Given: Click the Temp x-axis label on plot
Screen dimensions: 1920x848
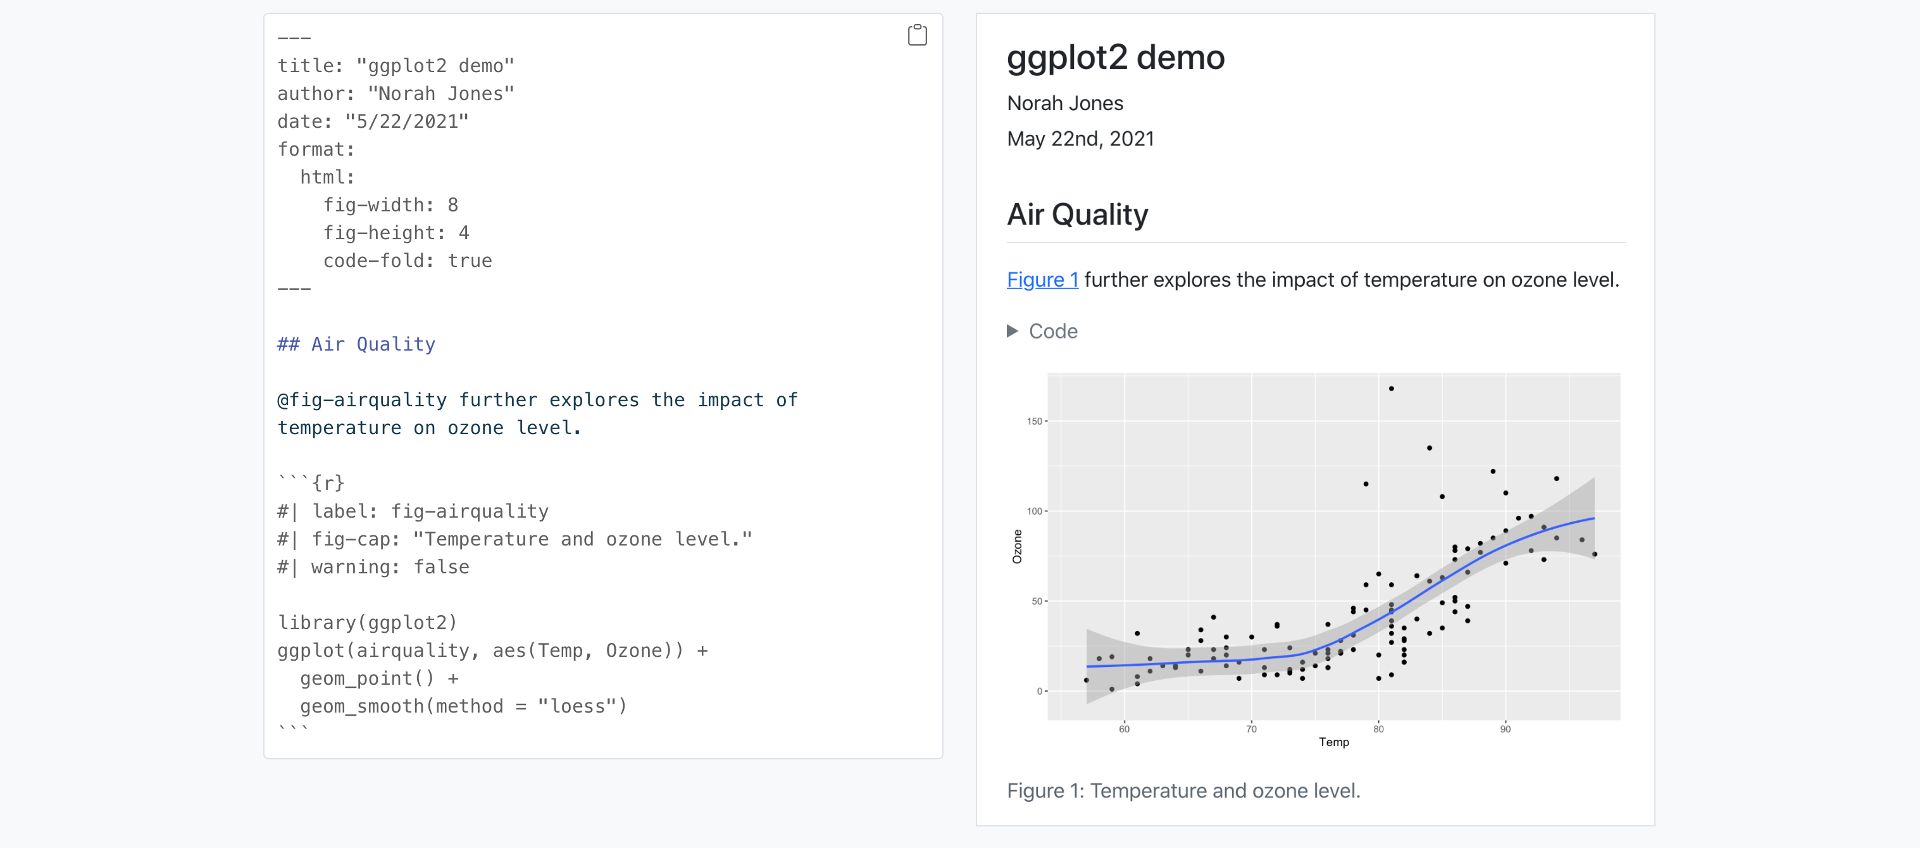Looking at the screenshot, I should [x=1333, y=742].
